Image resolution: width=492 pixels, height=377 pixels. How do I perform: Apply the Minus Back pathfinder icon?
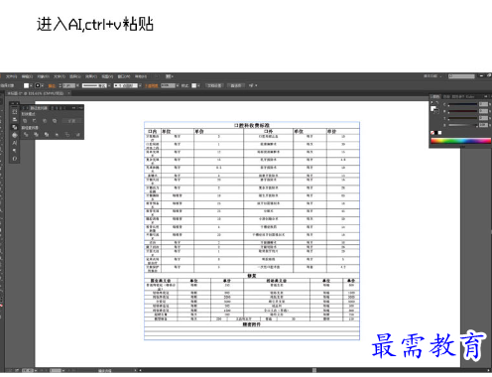(x=77, y=134)
